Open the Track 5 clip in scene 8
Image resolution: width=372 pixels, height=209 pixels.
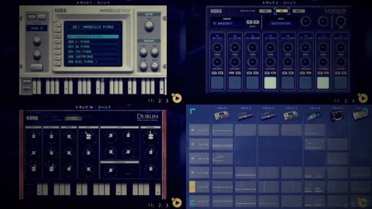pyautogui.click(x=314, y=144)
